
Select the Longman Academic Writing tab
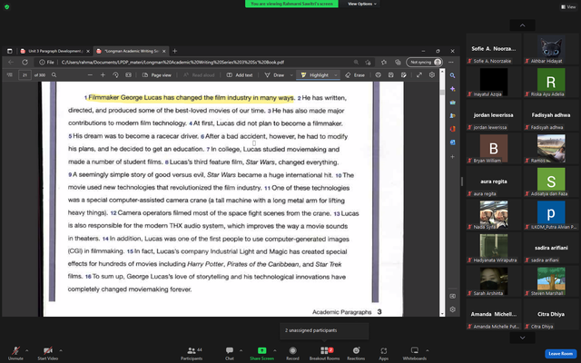tap(131, 51)
